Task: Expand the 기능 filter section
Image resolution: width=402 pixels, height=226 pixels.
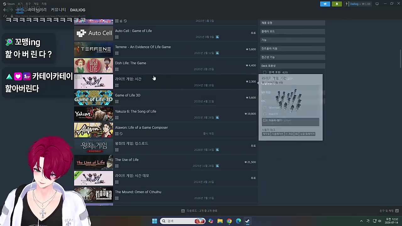Action: click(293, 40)
